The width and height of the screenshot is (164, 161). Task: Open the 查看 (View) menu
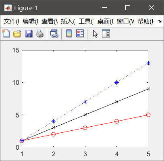(x=50, y=21)
